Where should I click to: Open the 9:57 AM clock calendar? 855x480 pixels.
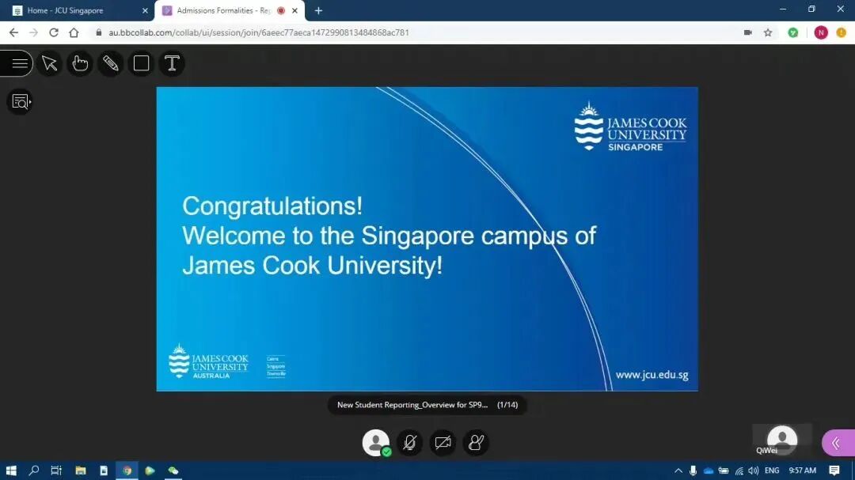click(x=803, y=471)
